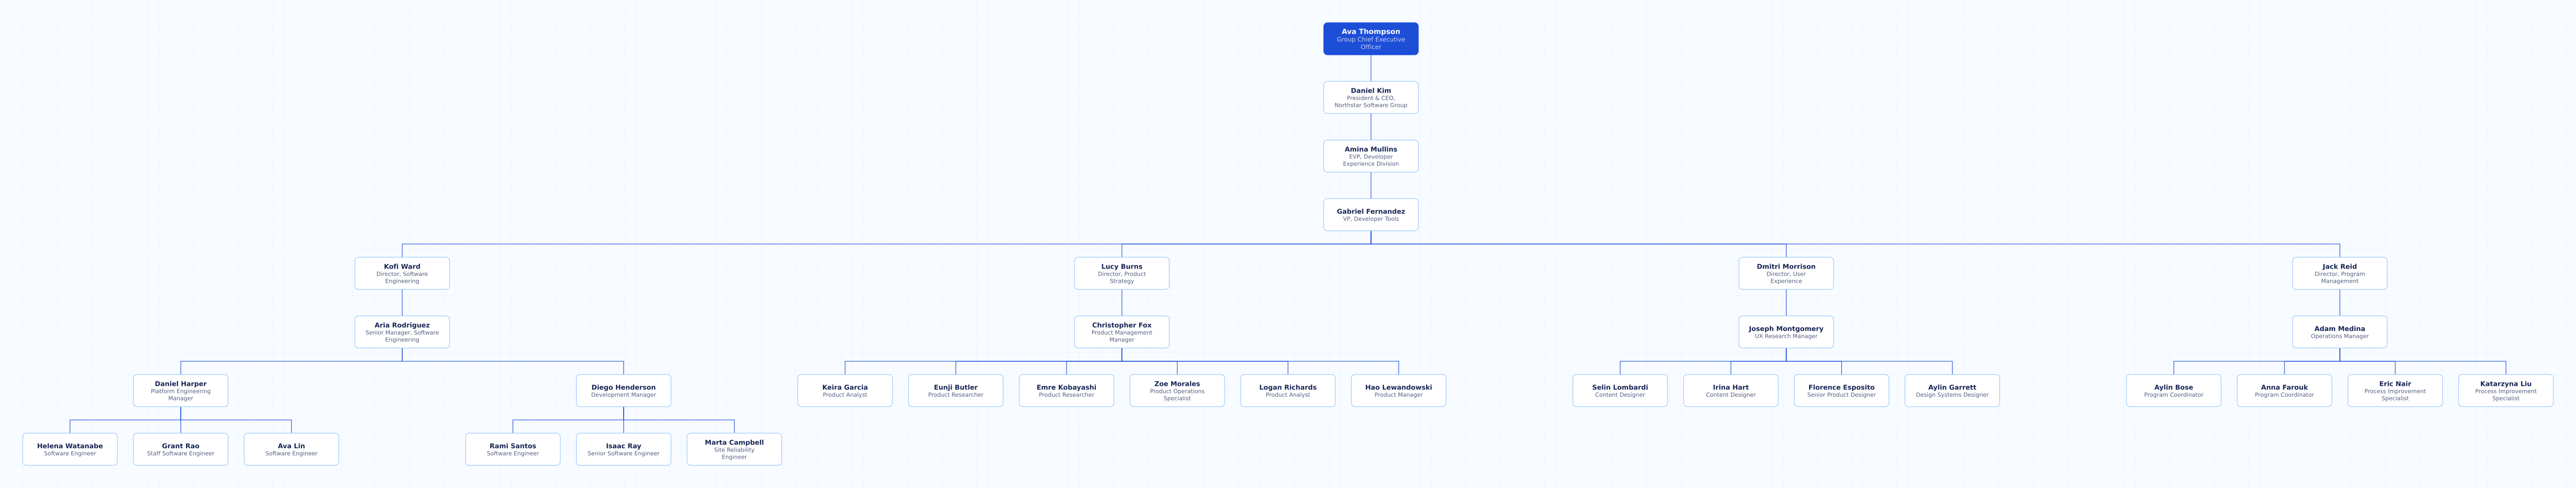Click the Christopher Fox Product Management card
The width and height of the screenshot is (2576, 488).
(1121, 332)
